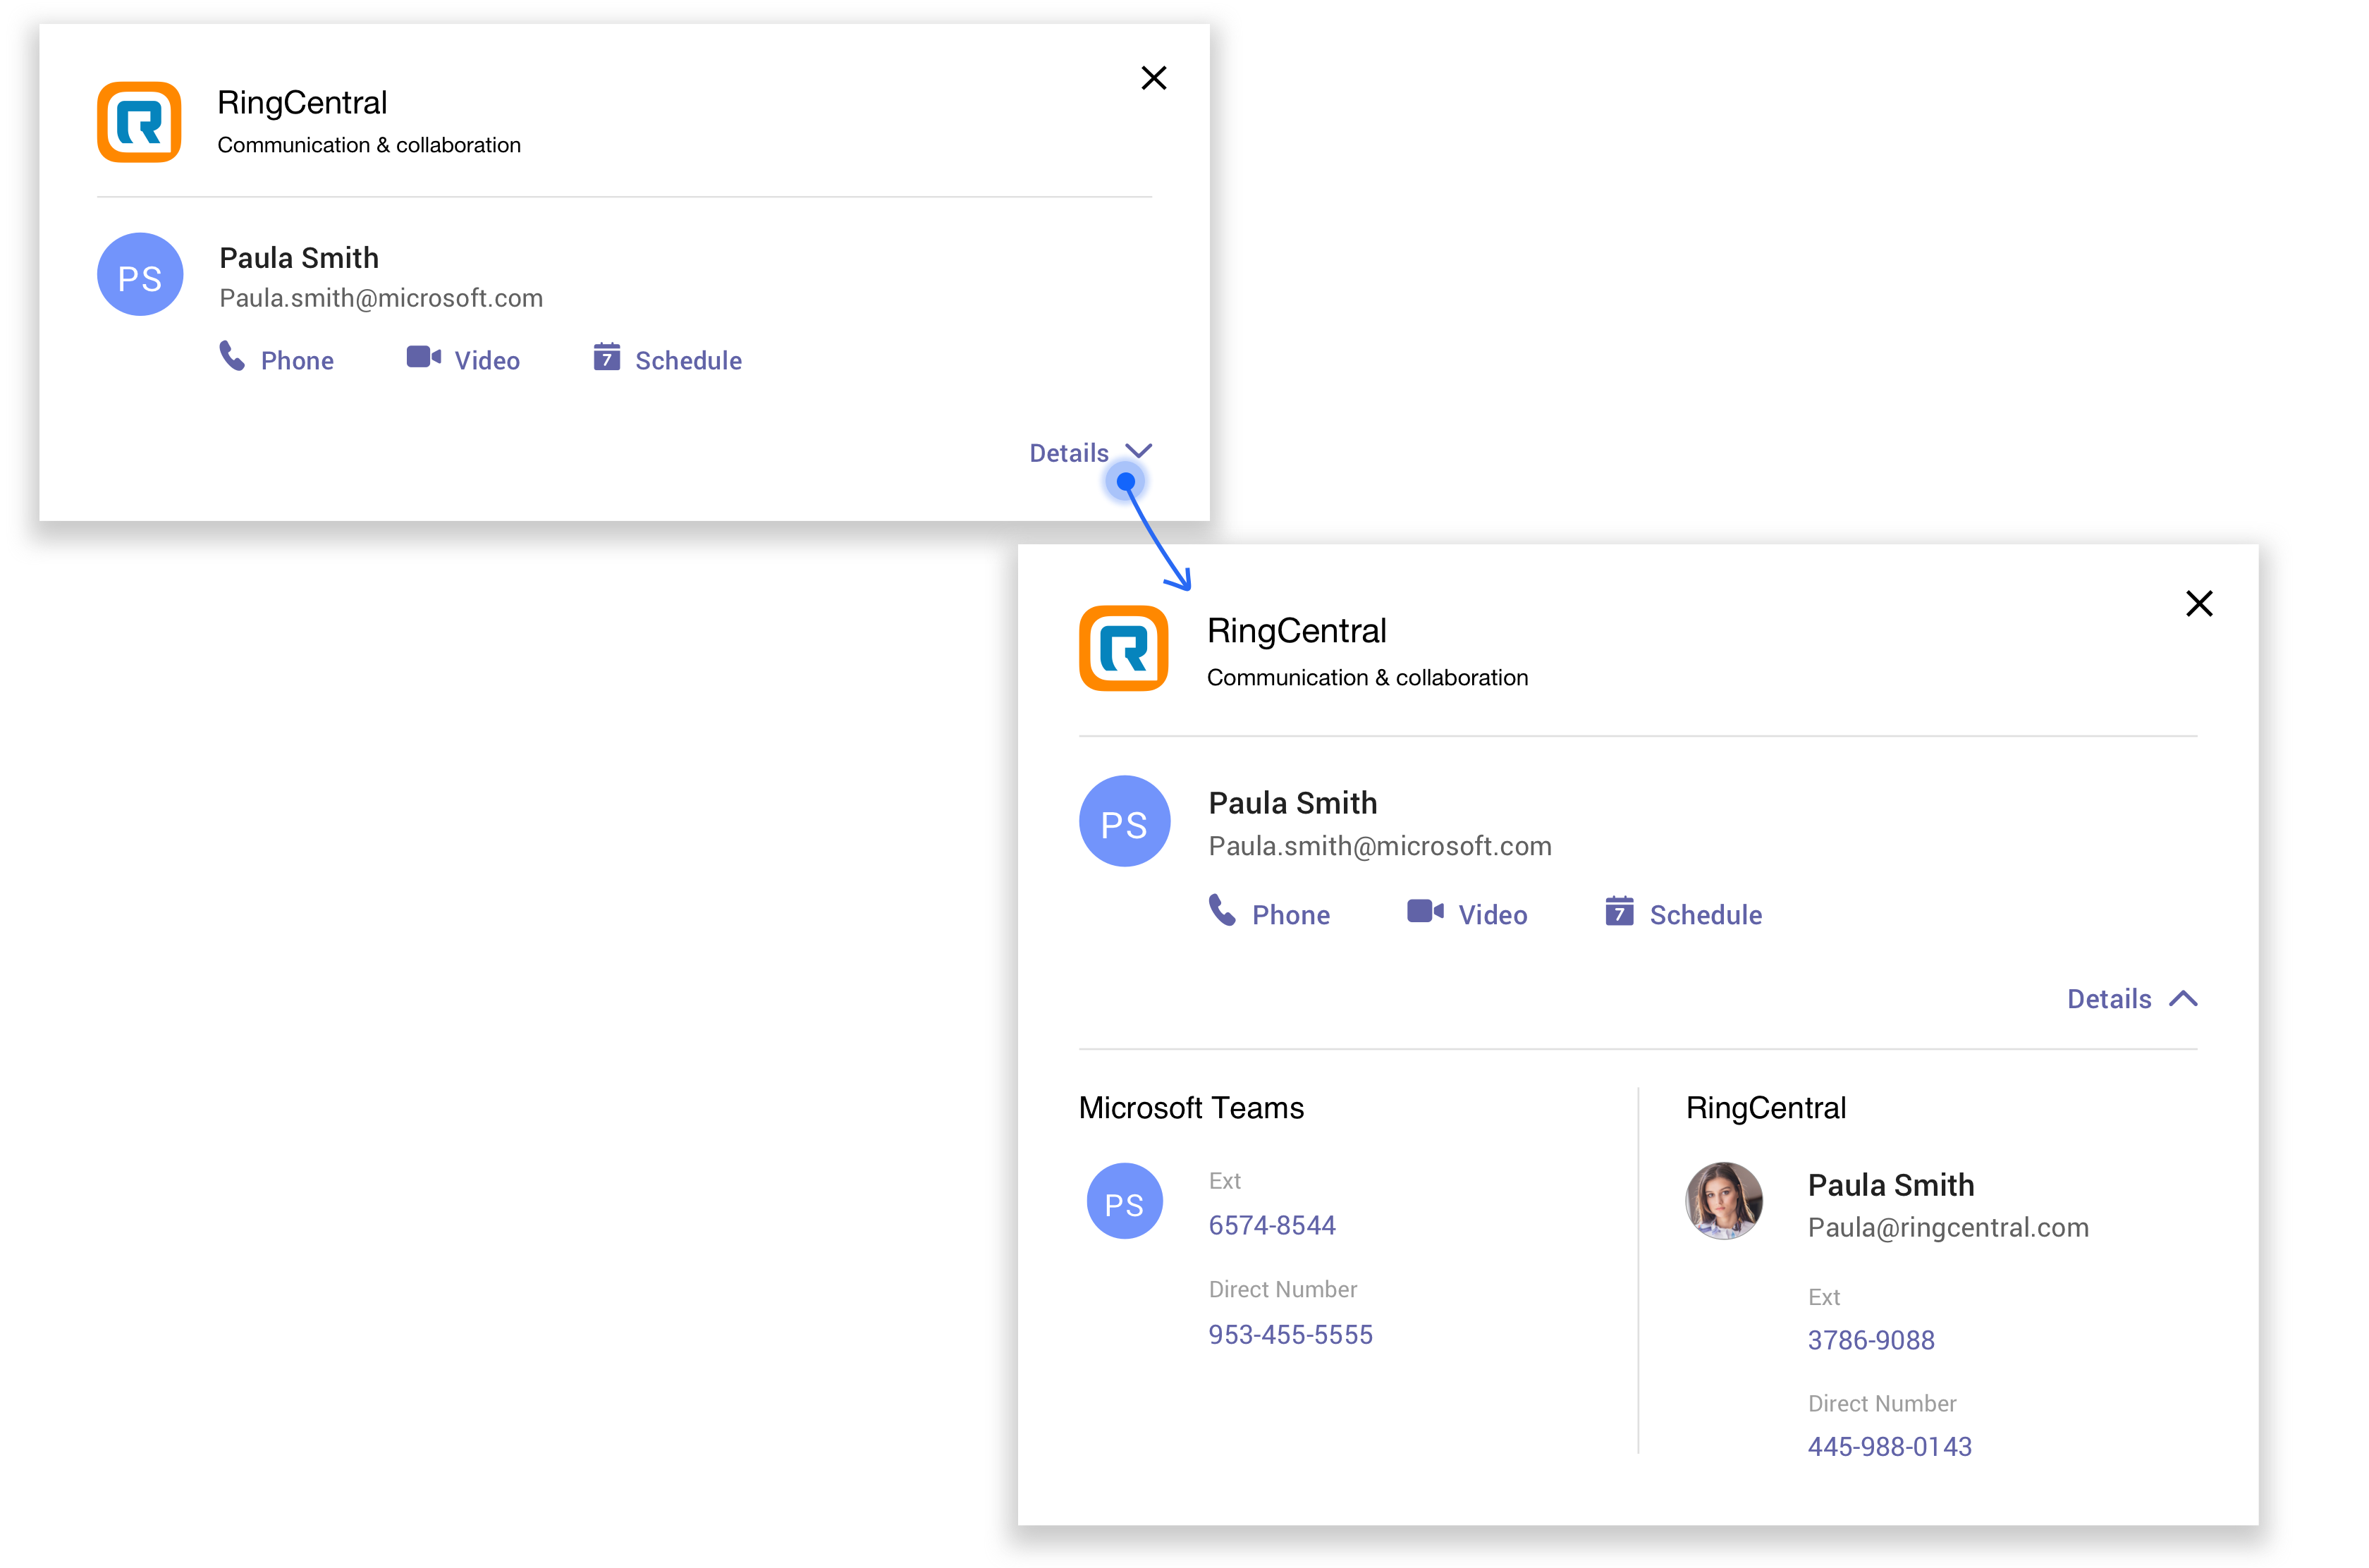Open Schedule link in collapsed card

[x=688, y=361]
